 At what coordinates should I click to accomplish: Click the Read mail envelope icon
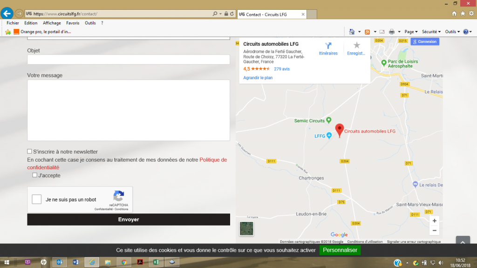(382, 32)
